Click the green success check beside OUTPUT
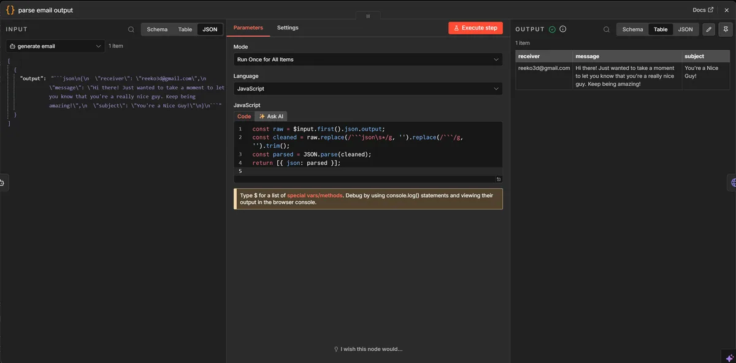 point(552,28)
